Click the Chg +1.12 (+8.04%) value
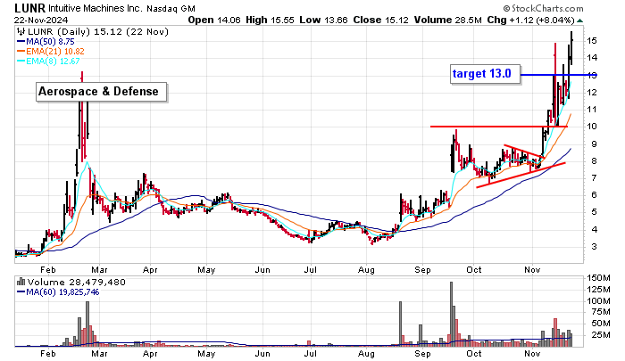 pyautogui.click(x=530, y=20)
